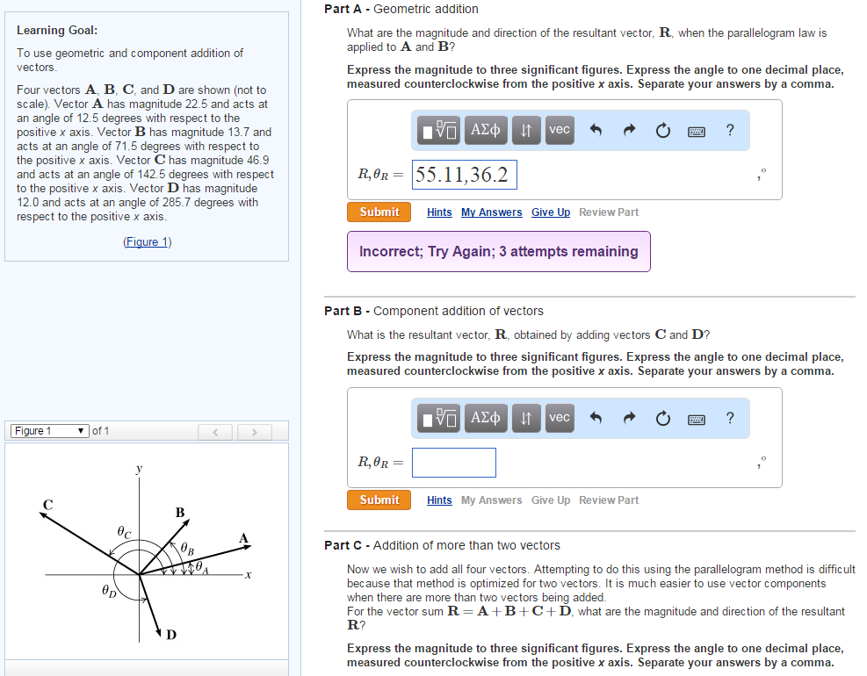Open the Greek symbols ΑΣφ palette
This screenshot has height=676, width=867.
point(486,130)
